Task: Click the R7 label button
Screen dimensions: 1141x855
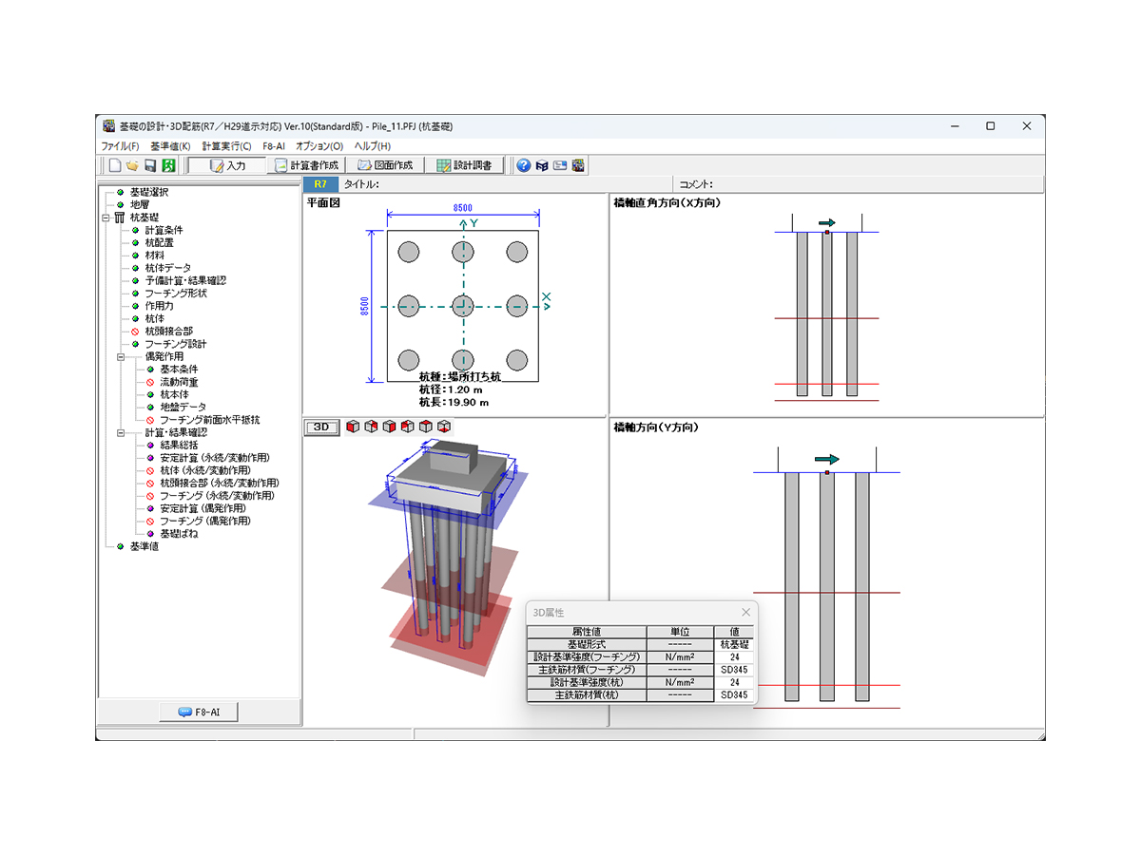Action: pyautogui.click(x=320, y=184)
